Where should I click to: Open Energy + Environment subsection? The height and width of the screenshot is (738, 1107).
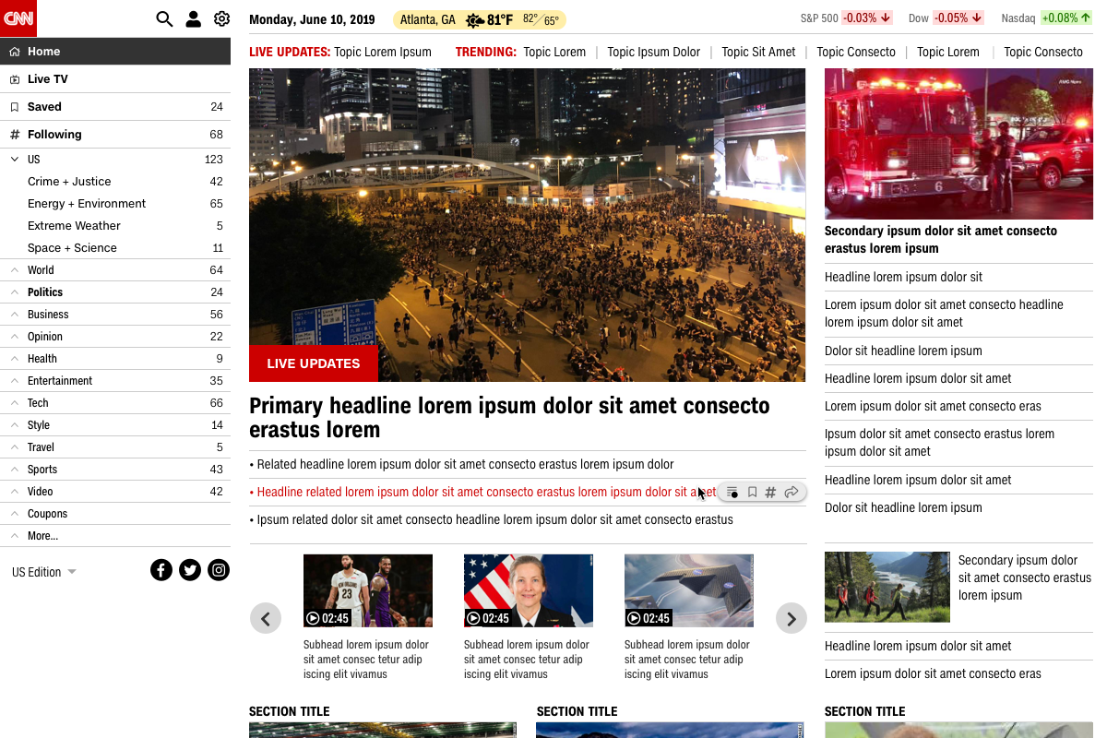[x=115, y=204]
